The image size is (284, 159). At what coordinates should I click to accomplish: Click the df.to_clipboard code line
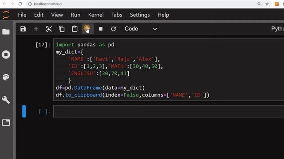tap(132, 95)
